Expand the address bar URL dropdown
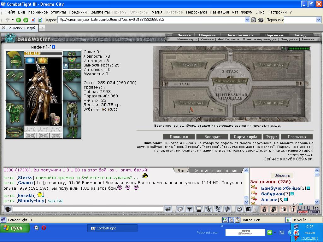Screen dimensions: 323x242 247,20
